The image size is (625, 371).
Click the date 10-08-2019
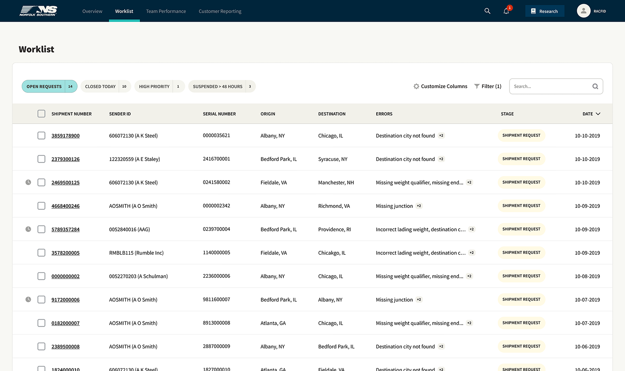point(587,276)
